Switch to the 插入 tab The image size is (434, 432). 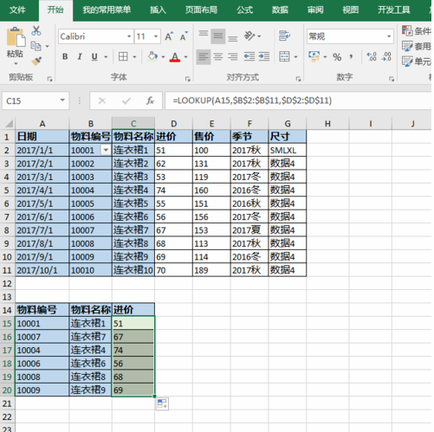point(158,10)
